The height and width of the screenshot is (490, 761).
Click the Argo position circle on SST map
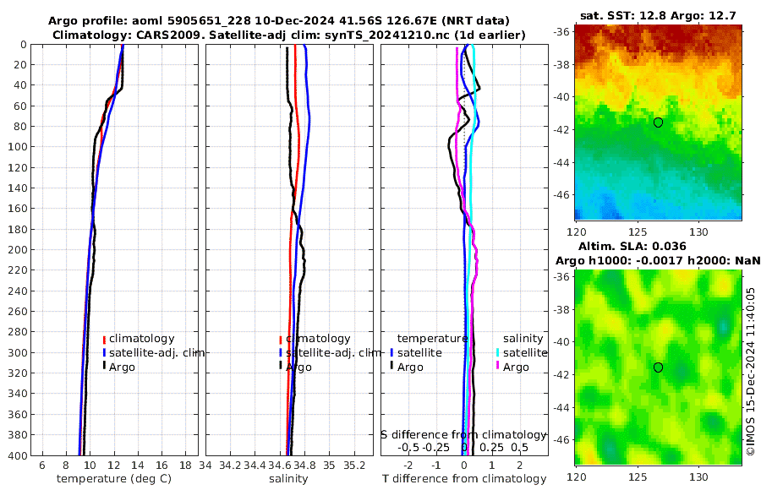pyautogui.click(x=658, y=122)
